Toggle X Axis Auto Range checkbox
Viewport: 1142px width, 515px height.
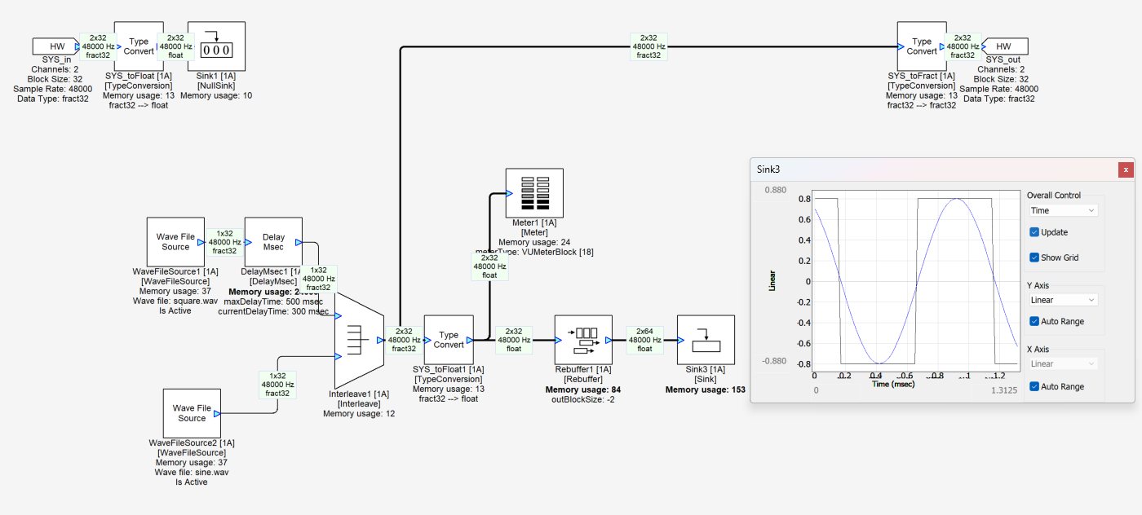click(x=1034, y=386)
